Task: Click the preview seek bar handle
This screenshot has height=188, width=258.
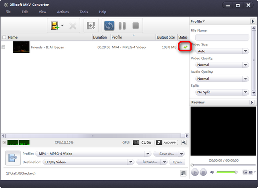Action: click(192, 165)
